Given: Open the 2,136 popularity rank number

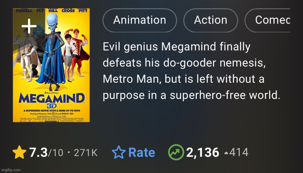Looking at the screenshot, I should coord(202,153).
